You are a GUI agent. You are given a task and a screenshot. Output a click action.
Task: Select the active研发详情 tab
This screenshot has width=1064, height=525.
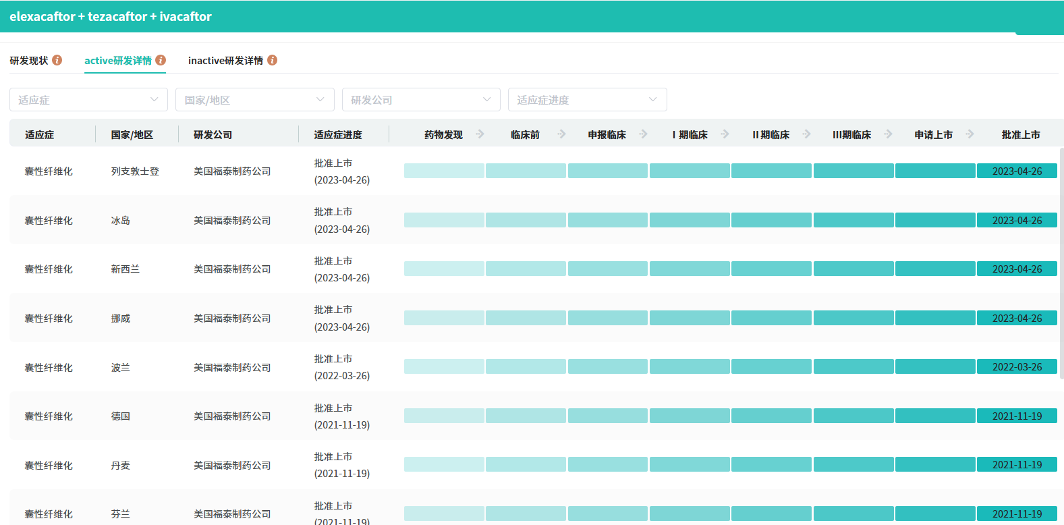click(x=118, y=61)
